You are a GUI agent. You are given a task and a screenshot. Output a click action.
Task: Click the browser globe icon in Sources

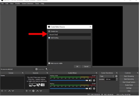pos(38,85)
